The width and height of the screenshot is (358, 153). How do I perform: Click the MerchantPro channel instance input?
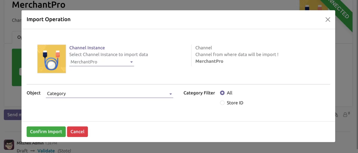point(98,62)
